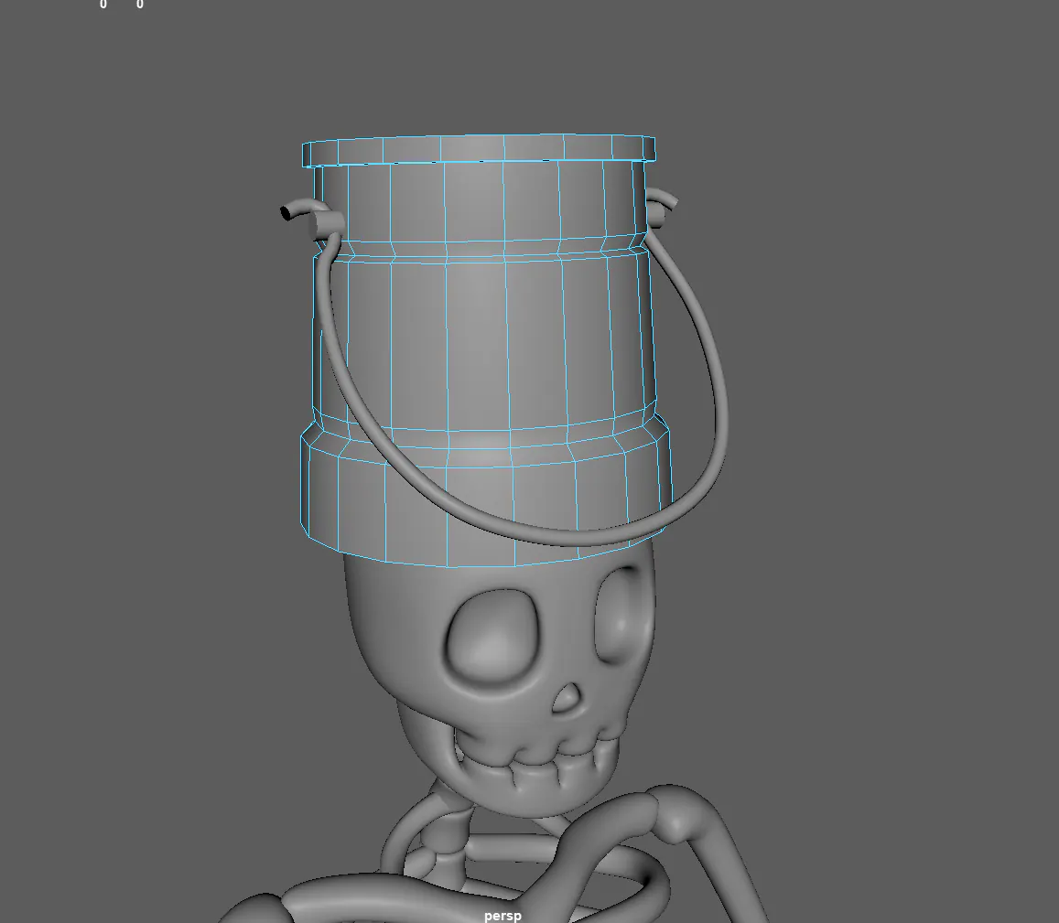The height and width of the screenshot is (923, 1059).
Task: Click the bucket's upper cylindrical body
Action: pyautogui.click(x=478, y=202)
